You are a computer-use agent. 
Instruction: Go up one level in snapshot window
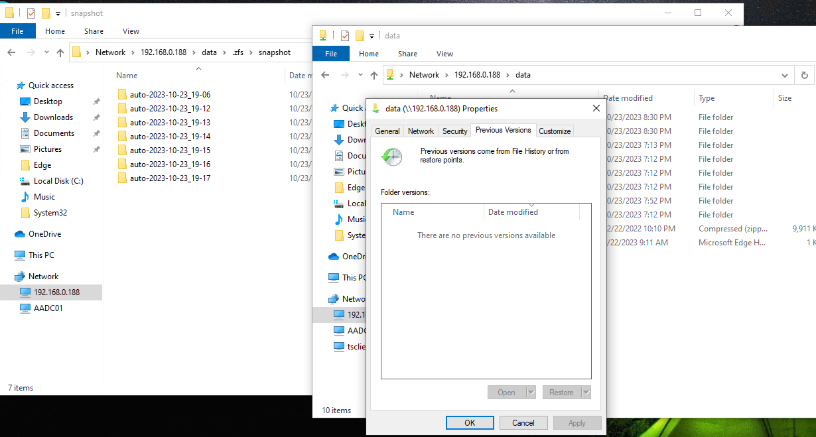tap(60, 52)
